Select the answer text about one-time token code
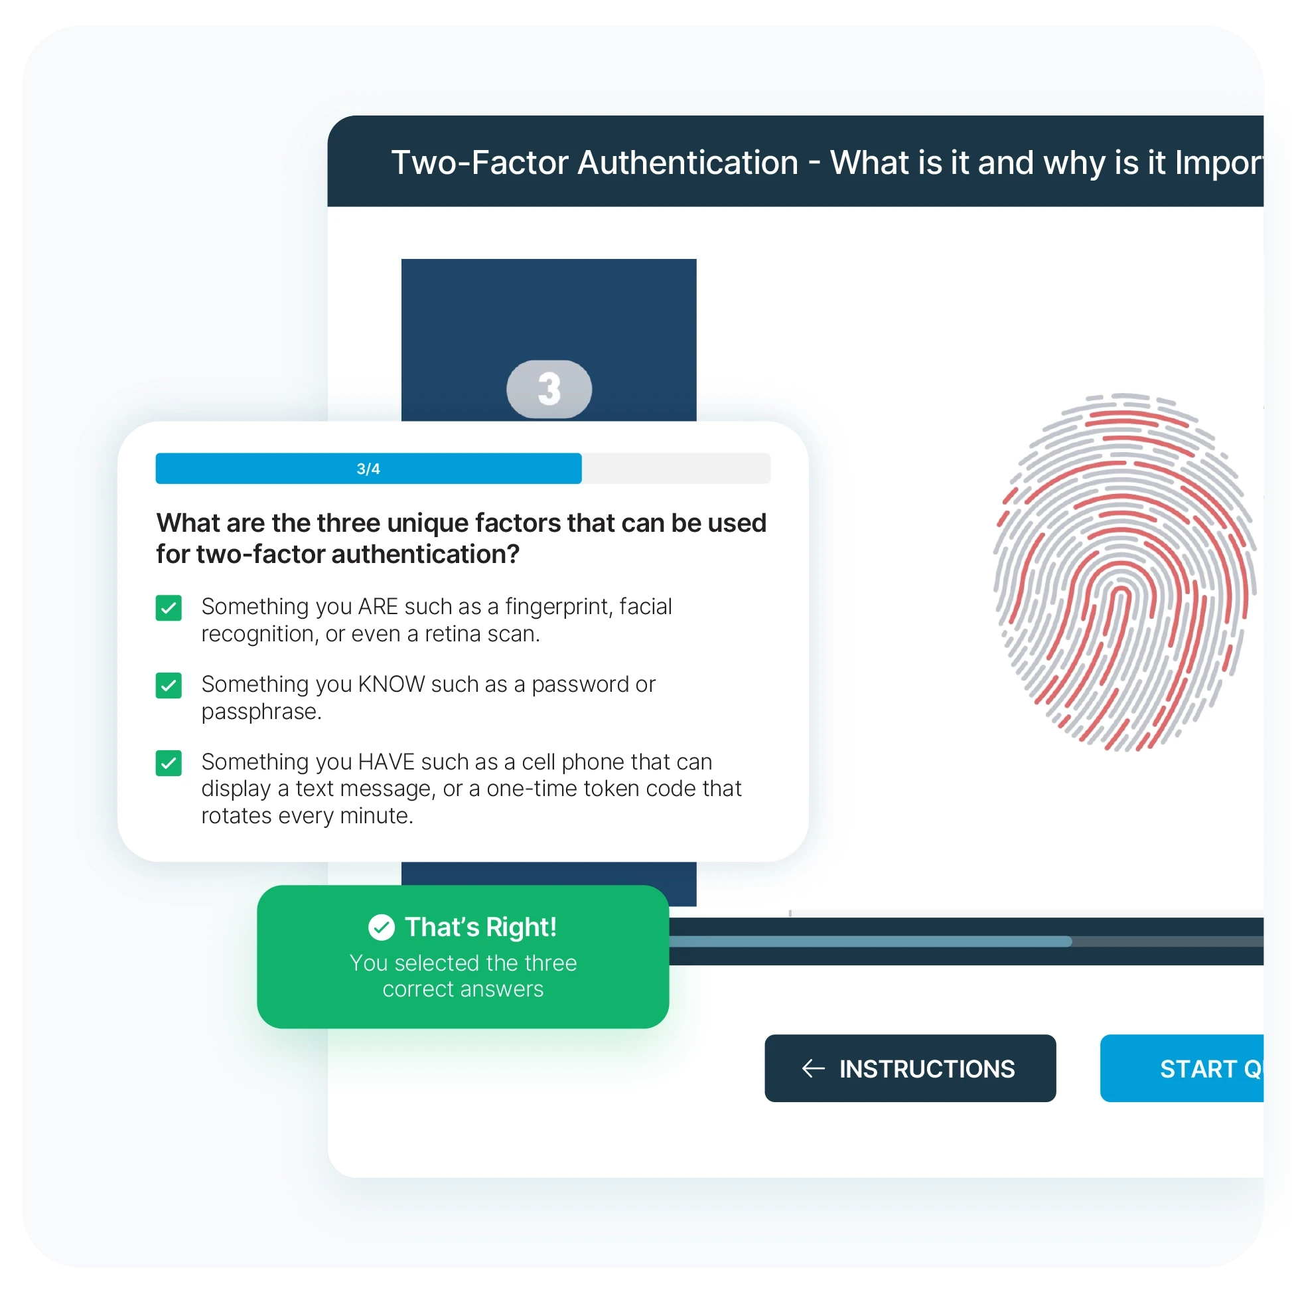 coord(471,789)
